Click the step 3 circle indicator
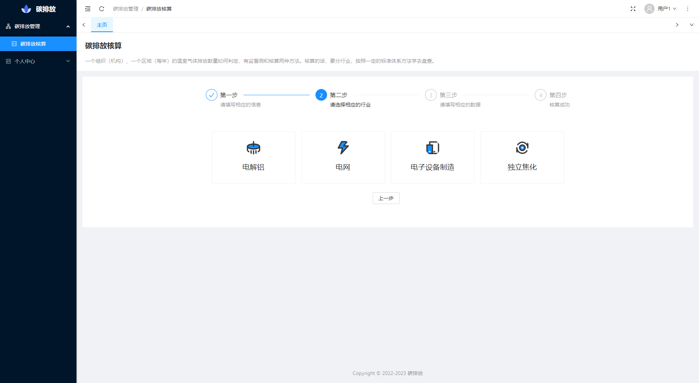 click(x=431, y=95)
